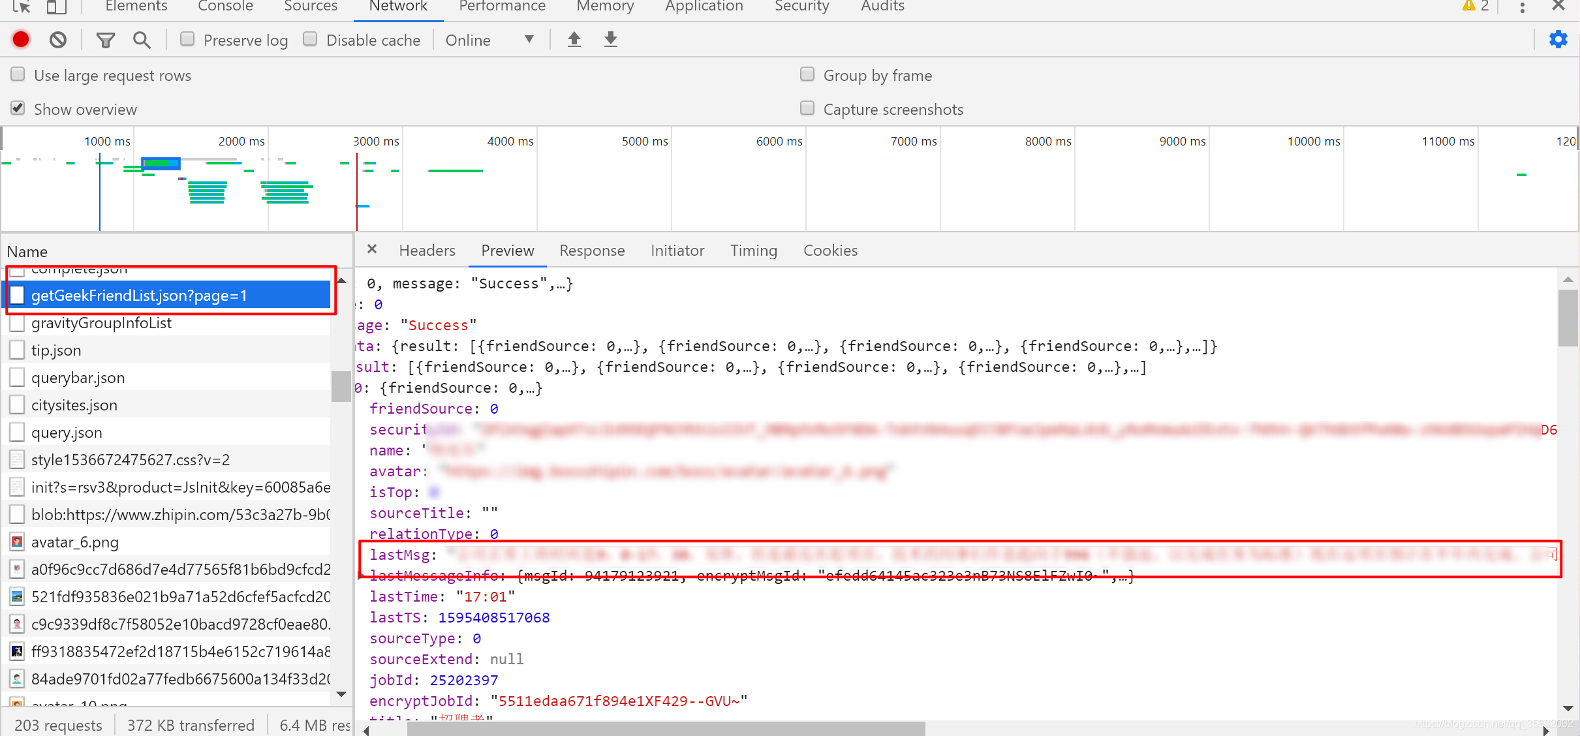Image resolution: width=1580 pixels, height=736 pixels.
Task: Open the Console panel tab
Action: click(x=225, y=7)
